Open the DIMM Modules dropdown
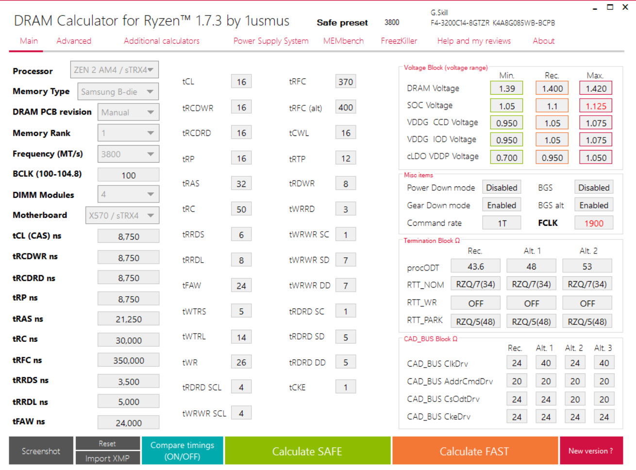The width and height of the screenshot is (636, 470). click(128, 194)
